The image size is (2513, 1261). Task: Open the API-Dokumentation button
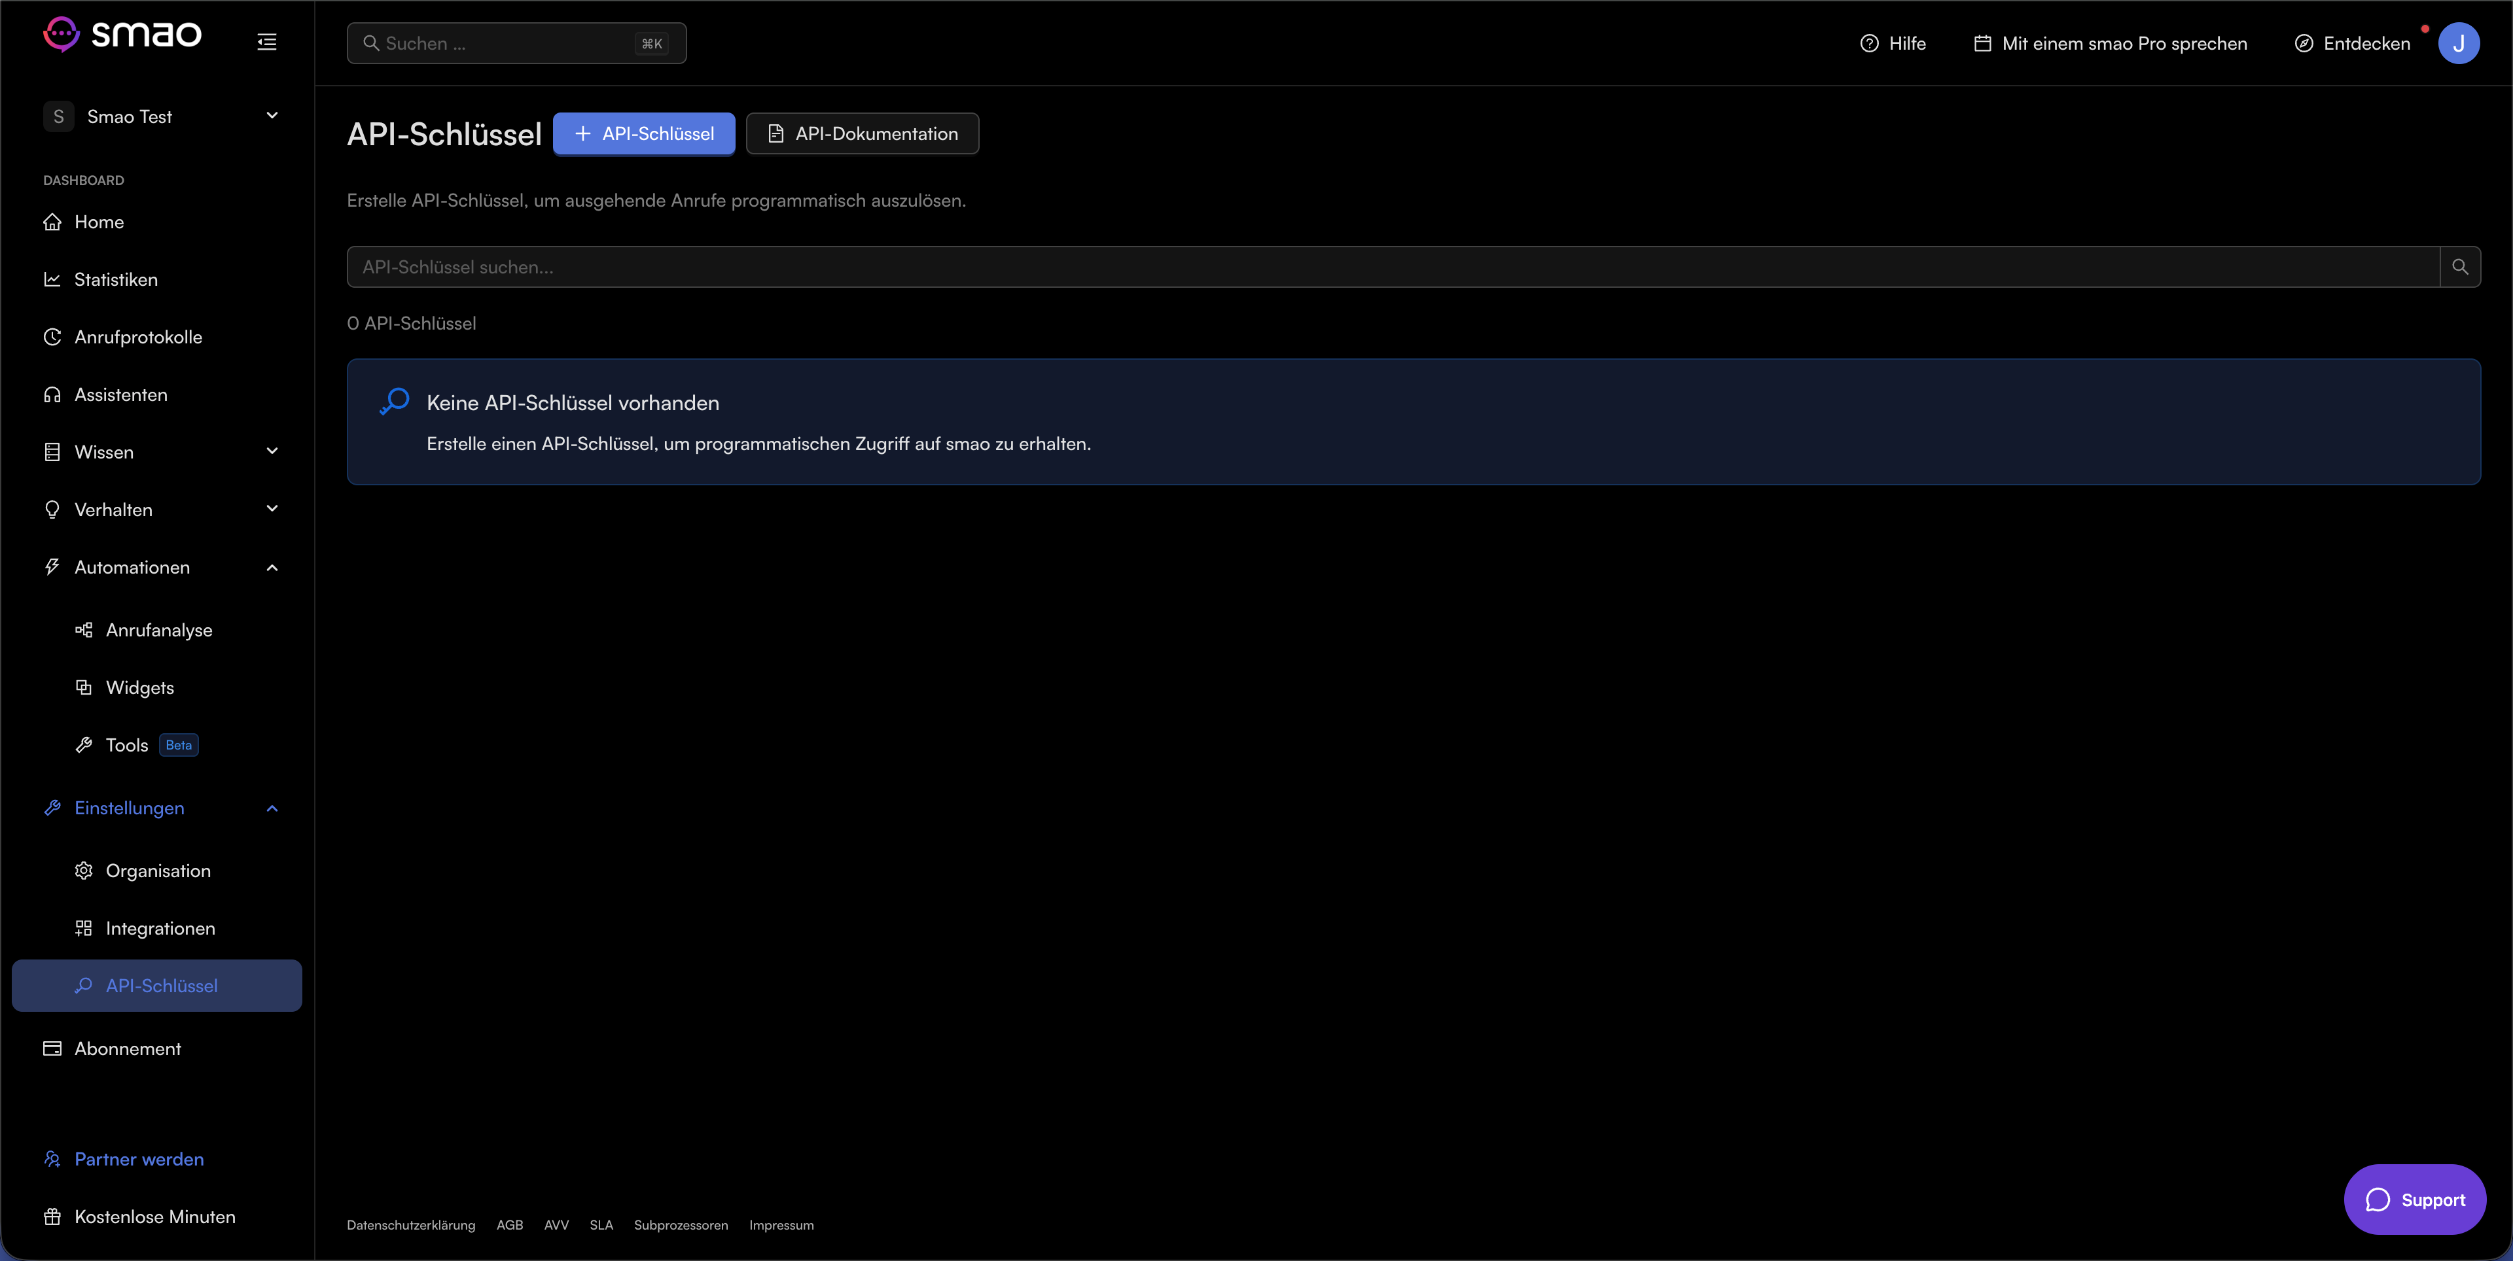click(863, 133)
